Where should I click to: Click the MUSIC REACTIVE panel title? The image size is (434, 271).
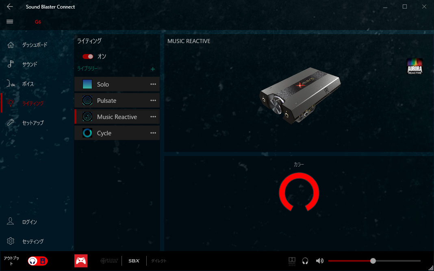[189, 41]
